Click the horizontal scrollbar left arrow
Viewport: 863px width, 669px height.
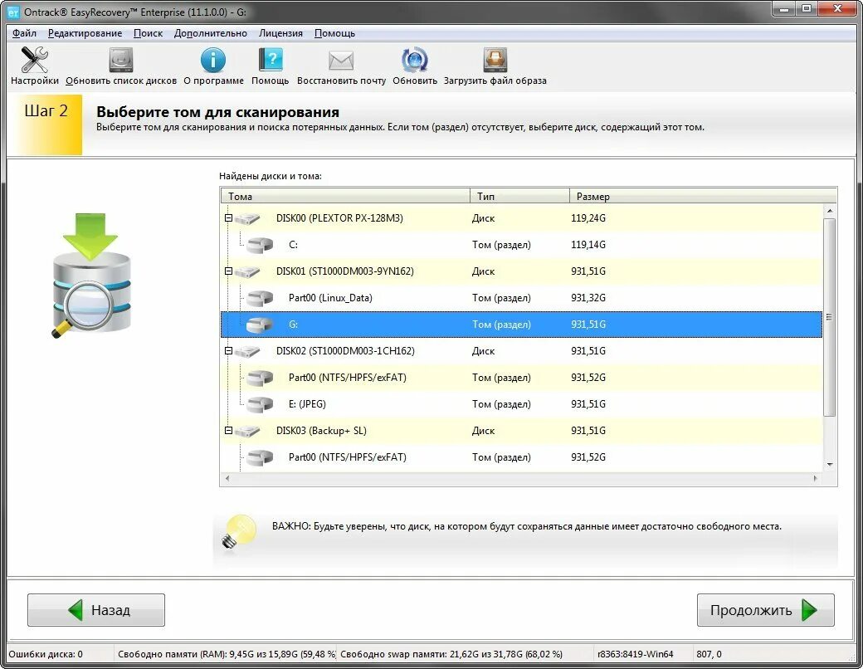coord(227,478)
